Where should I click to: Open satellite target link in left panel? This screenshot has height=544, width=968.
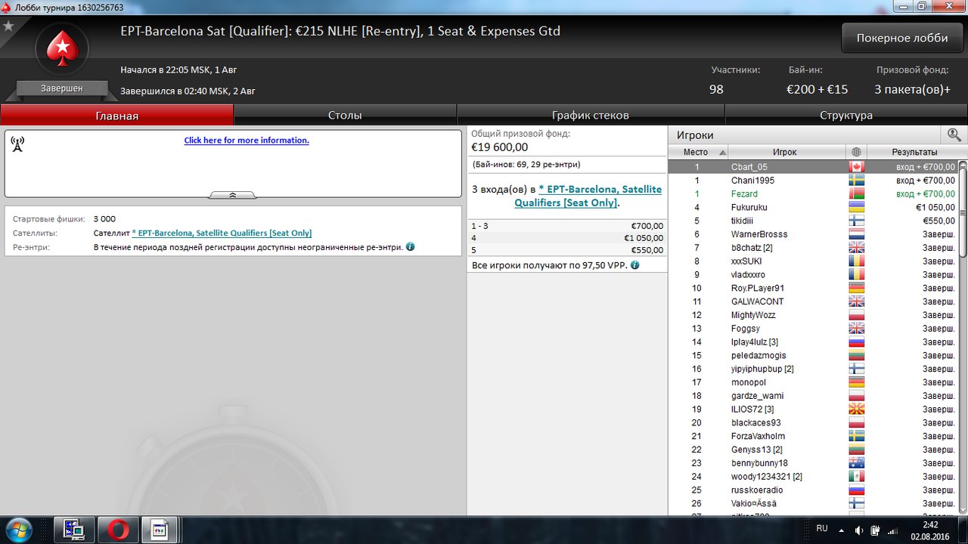point(222,233)
